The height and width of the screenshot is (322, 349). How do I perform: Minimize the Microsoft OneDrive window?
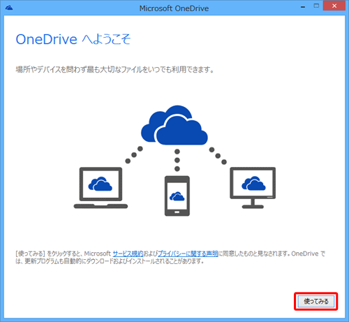click(303, 7)
